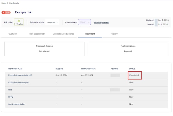Open the Treatment status Approved dropdown
This screenshot has width=173, height=116.
tap(53, 22)
